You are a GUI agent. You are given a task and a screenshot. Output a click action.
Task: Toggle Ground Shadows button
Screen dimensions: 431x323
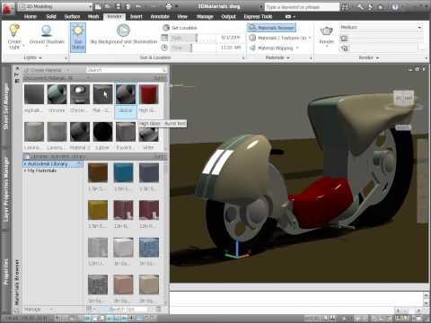[47, 36]
